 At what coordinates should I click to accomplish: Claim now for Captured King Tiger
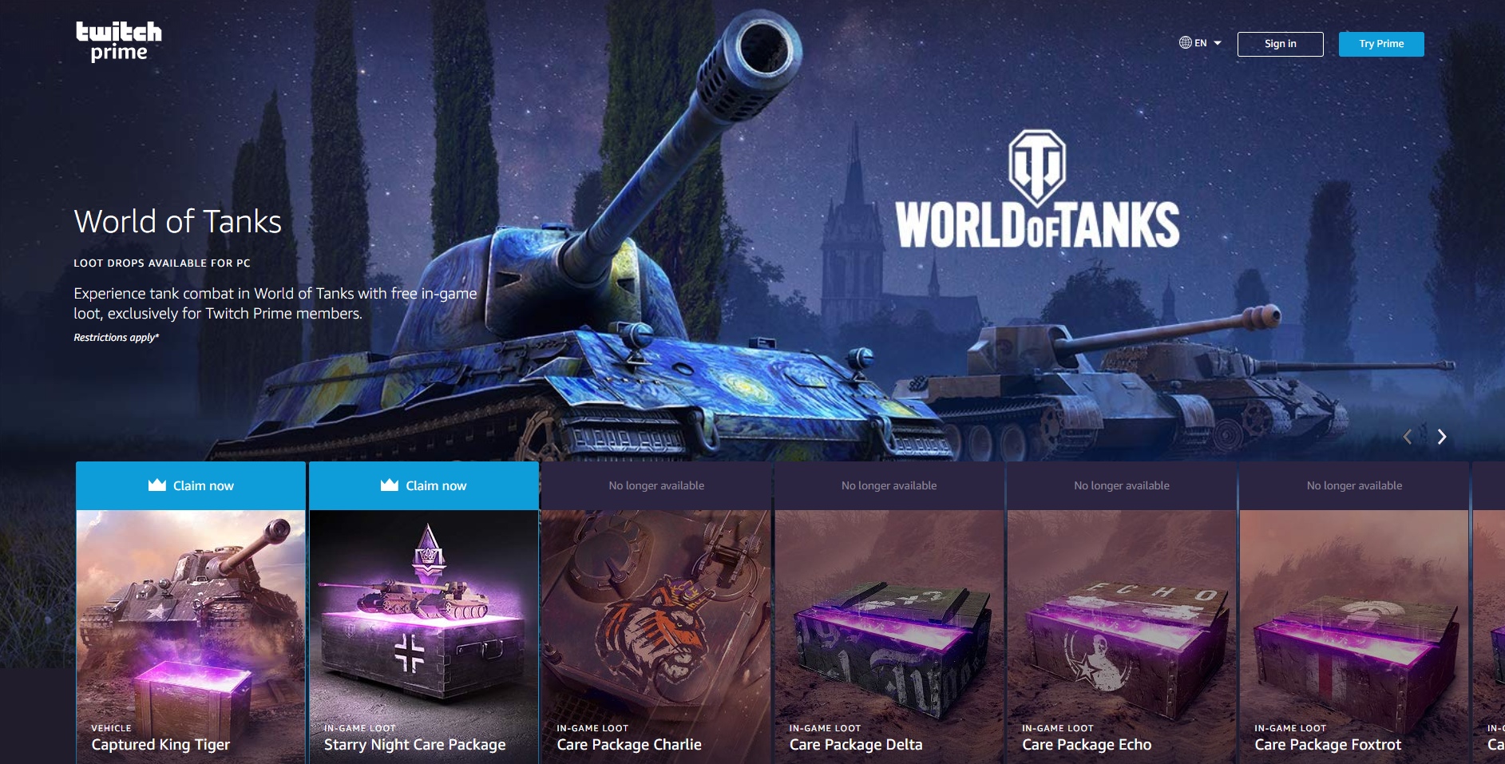coord(191,485)
